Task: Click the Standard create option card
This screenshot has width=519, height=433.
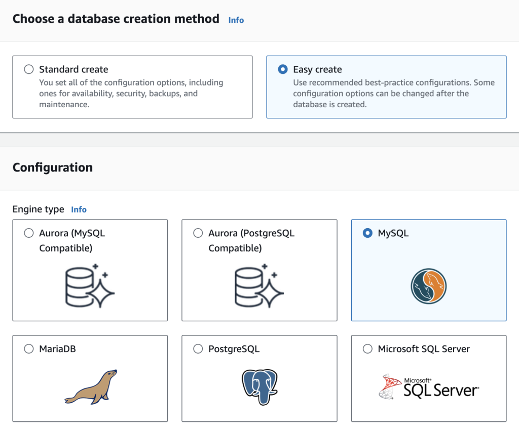Action: point(132,87)
